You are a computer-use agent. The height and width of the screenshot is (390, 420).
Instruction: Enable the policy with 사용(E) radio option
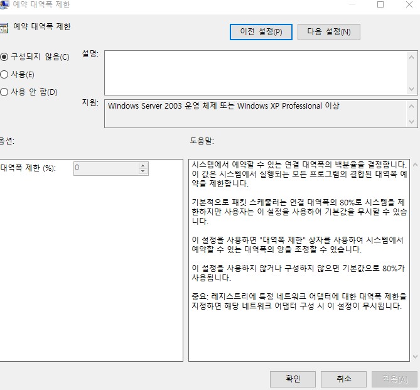pyautogui.click(x=4, y=75)
